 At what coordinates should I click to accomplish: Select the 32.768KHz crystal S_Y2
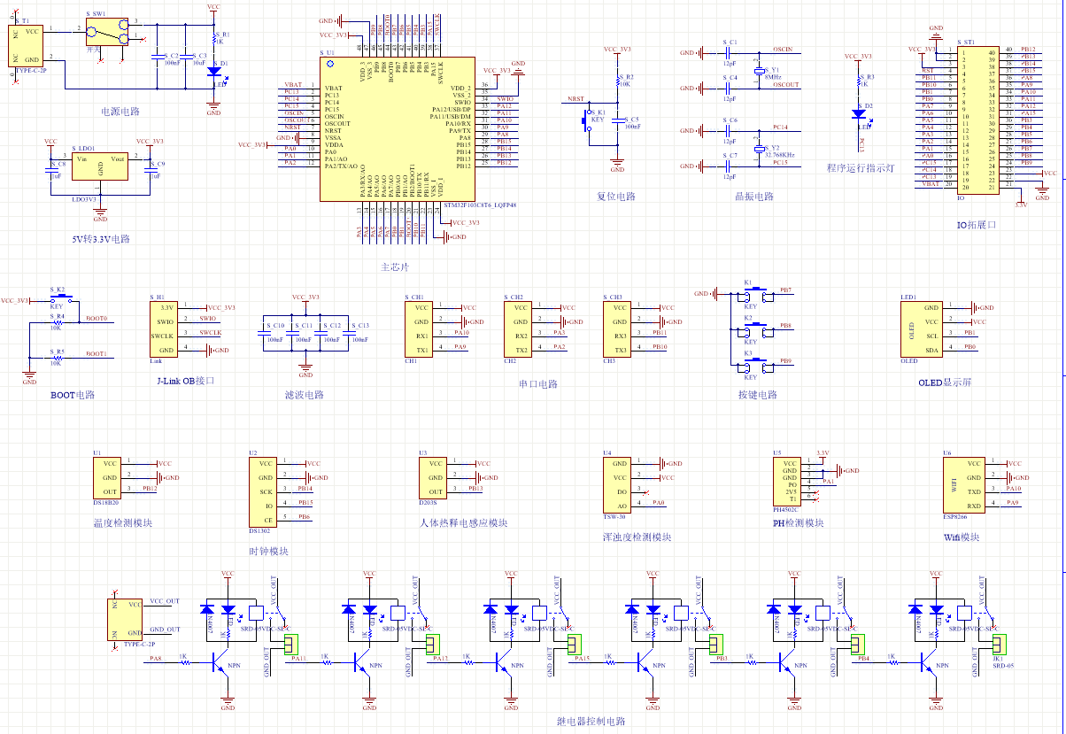pos(759,148)
